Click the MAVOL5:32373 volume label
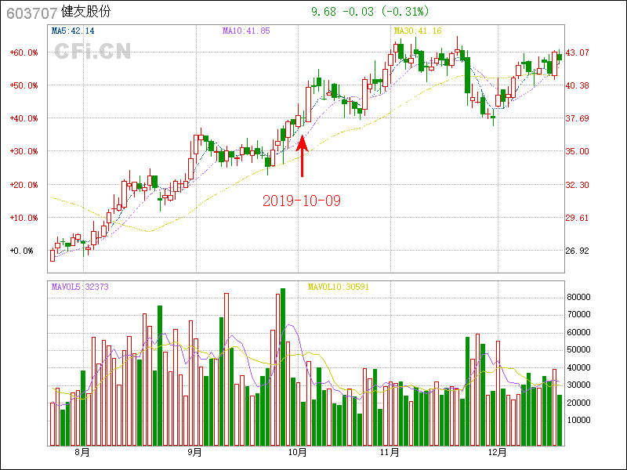Image resolution: width=627 pixels, height=470 pixels. point(80,287)
